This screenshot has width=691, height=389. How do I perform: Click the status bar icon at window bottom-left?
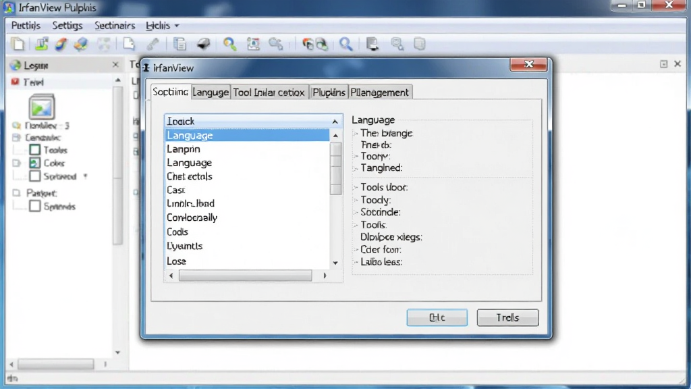click(12, 378)
